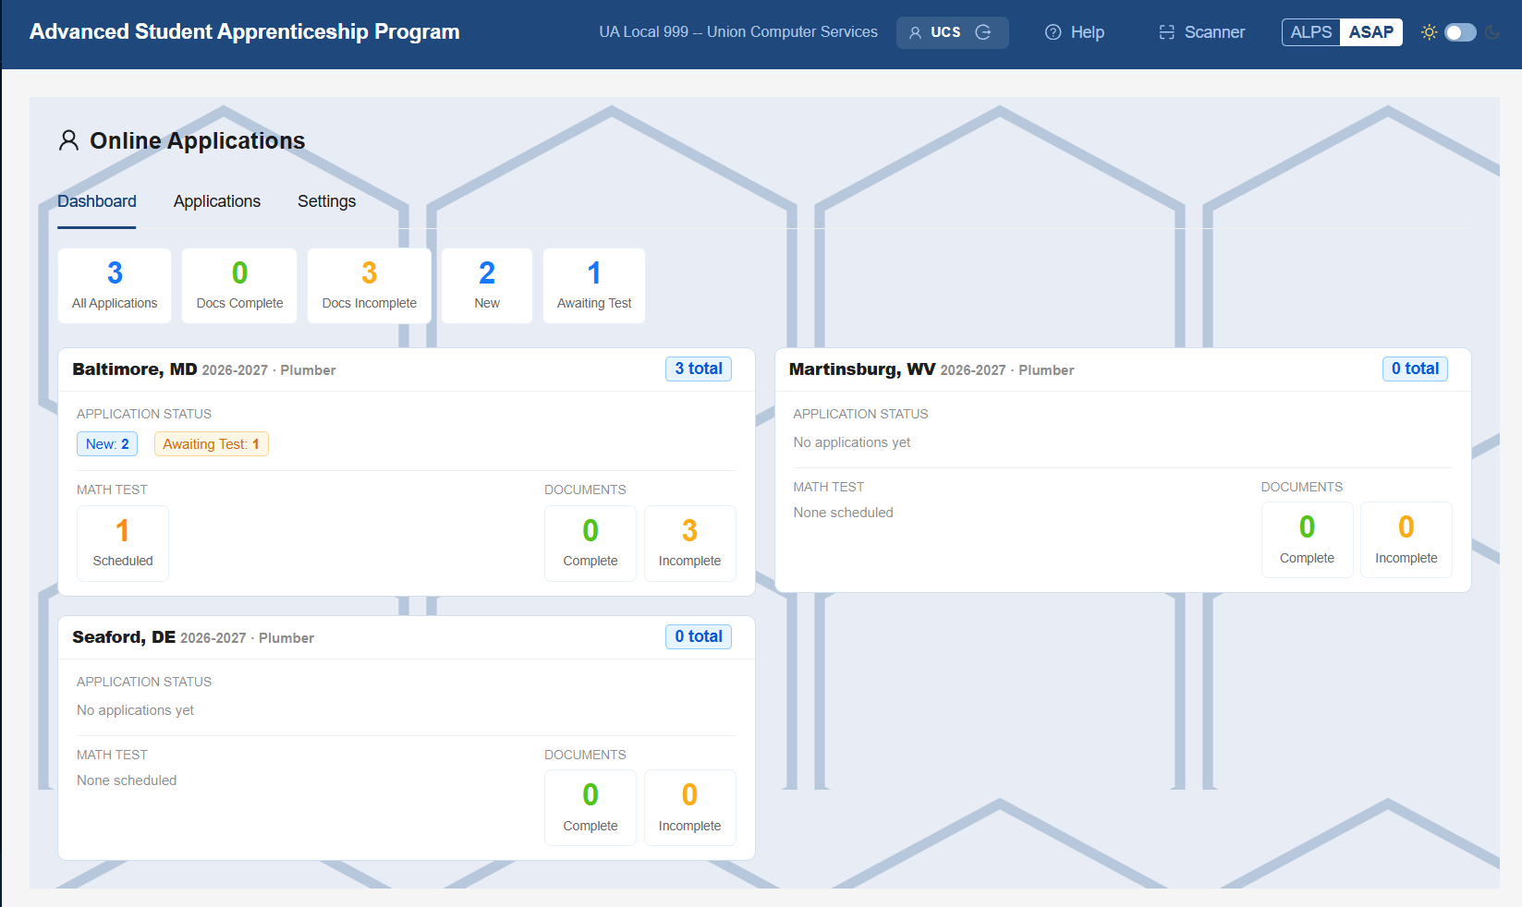This screenshot has height=907, width=1522.
Task: Click UA Local 999 organization text
Action: coord(738,32)
